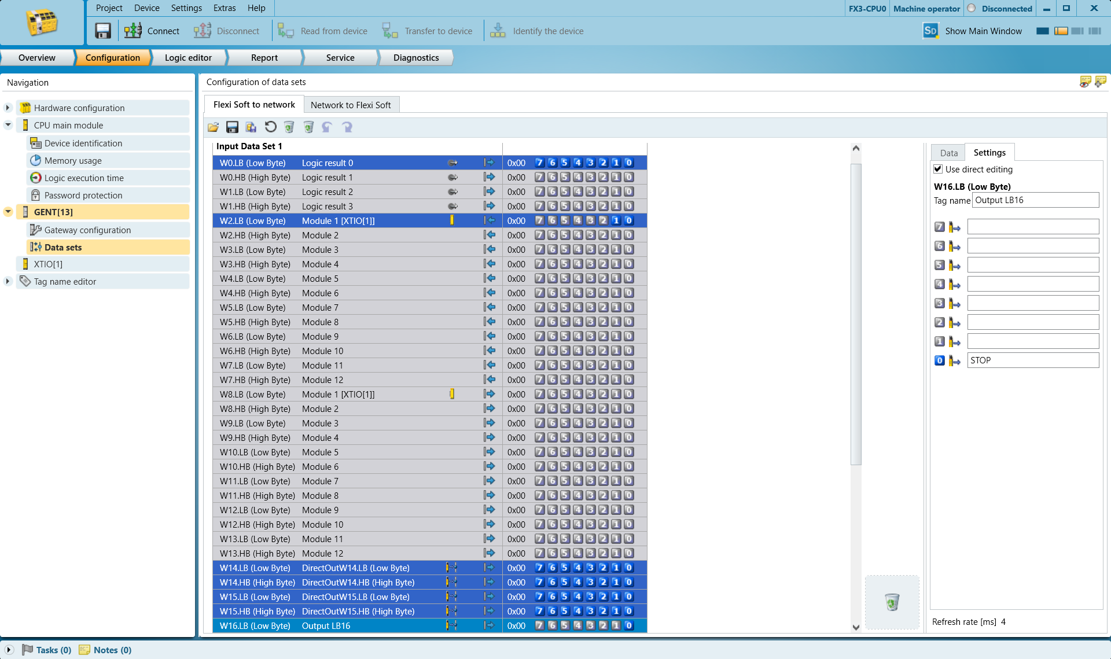1111x659 pixels.
Task: Click the Tag name input field
Action: (1035, 200)
